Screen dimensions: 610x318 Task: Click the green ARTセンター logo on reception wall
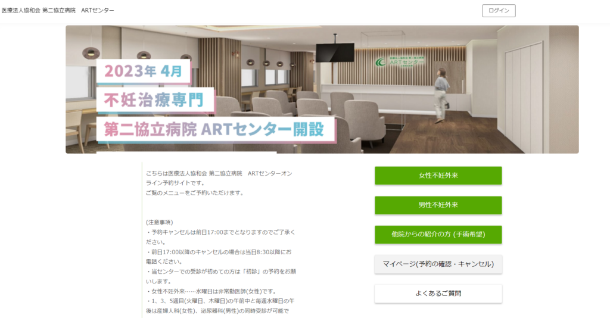(x=400, y=62)
